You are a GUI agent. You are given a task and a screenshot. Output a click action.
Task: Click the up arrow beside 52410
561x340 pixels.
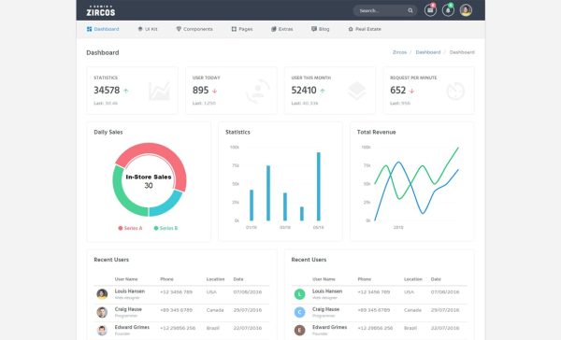point(323,91)
